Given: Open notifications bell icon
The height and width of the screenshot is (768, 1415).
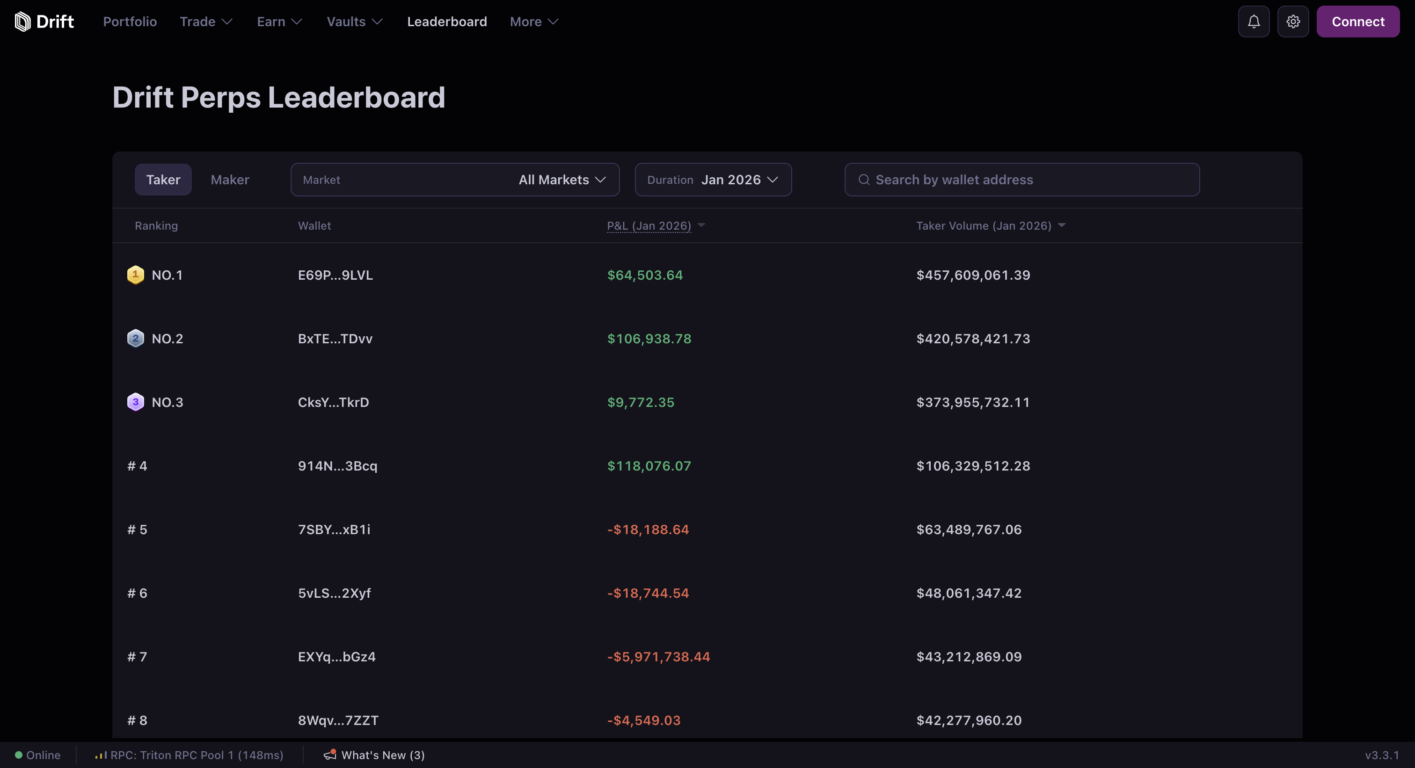Looking at the screenshot, I should (1254, 22).
